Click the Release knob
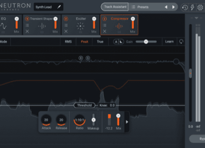This screenshot has height=148, width=205. tap(61, 120)
